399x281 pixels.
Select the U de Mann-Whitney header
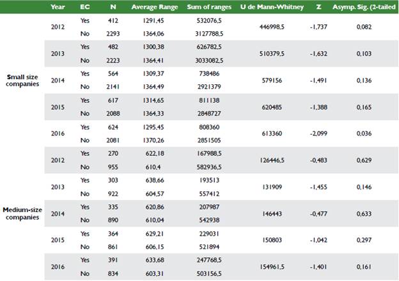click(269, 6)
